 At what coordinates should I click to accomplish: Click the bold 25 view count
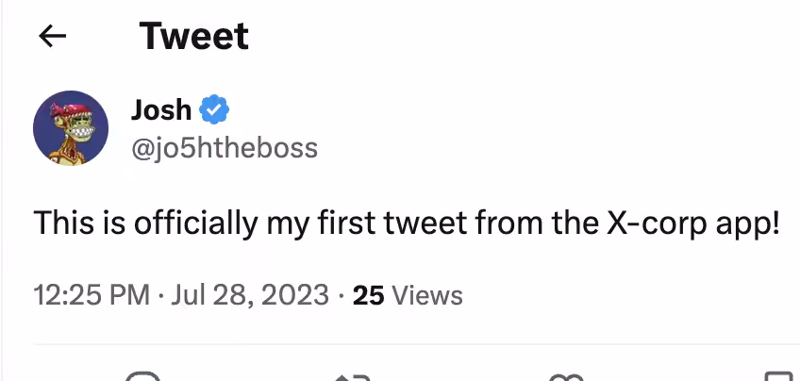coord(368,295)
